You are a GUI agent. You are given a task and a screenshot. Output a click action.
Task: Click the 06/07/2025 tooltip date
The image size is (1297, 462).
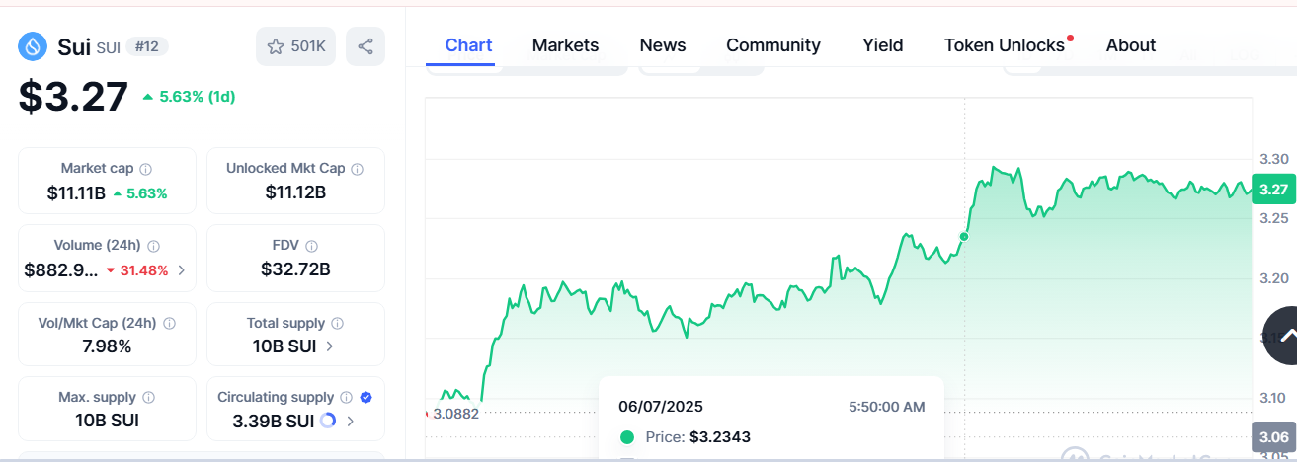point(661,407)
